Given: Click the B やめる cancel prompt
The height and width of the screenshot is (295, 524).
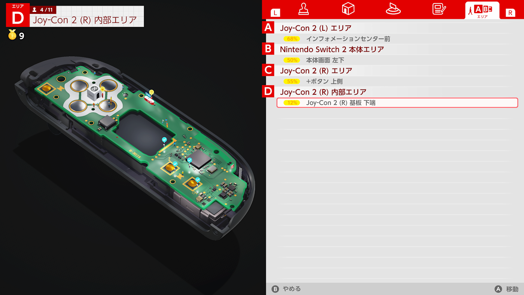Looking at the screenshot, I should pyautogui.click(x=286, y=289).
